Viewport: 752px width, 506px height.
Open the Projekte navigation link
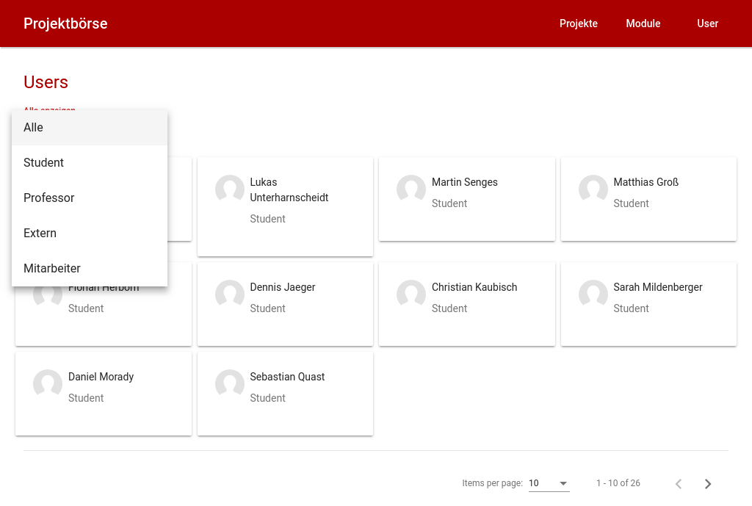(x=579, y=24)
